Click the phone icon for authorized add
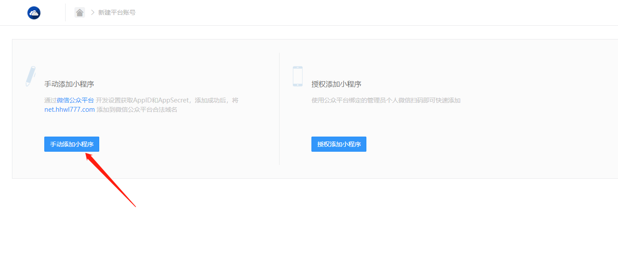Screen dimensions: 618x263 298,76
